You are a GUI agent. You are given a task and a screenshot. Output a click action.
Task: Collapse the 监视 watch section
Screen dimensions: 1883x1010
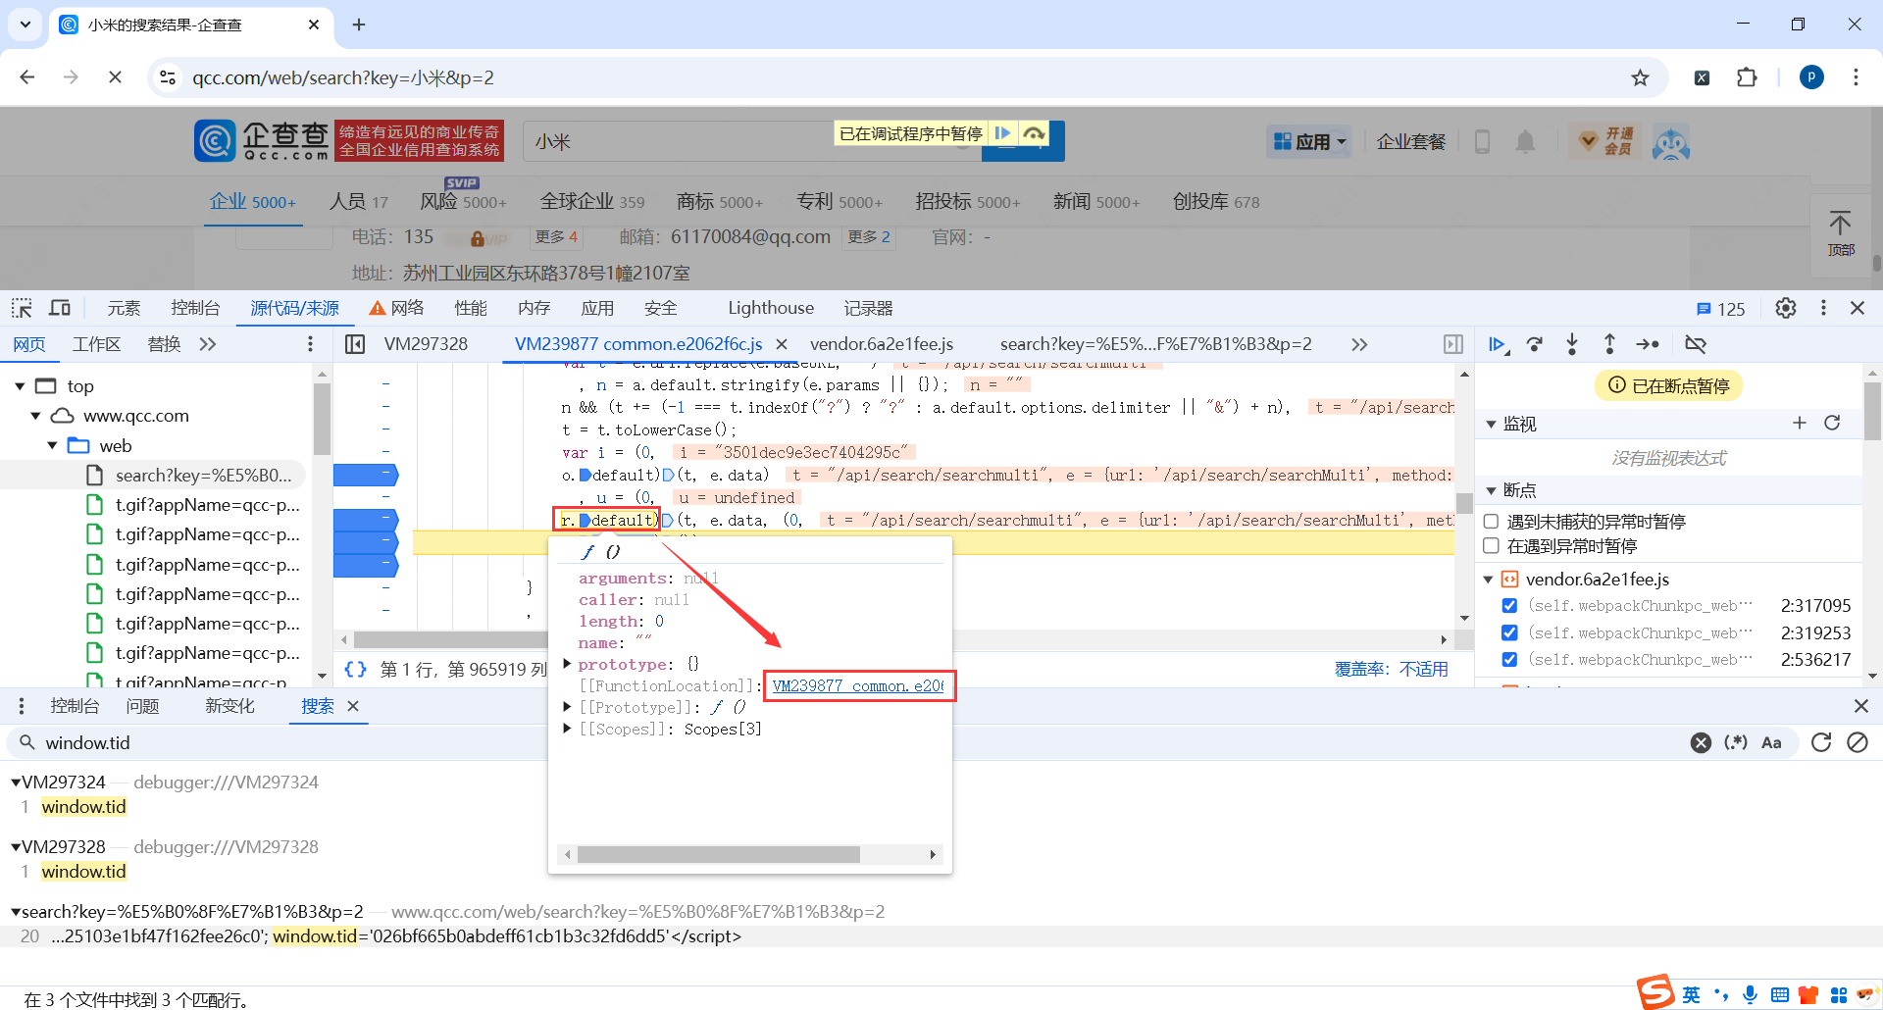tap(1492, 424)
